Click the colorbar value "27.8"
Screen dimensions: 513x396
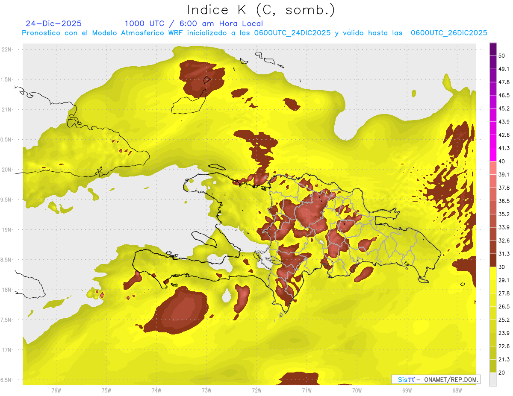[x=504, y=293]
